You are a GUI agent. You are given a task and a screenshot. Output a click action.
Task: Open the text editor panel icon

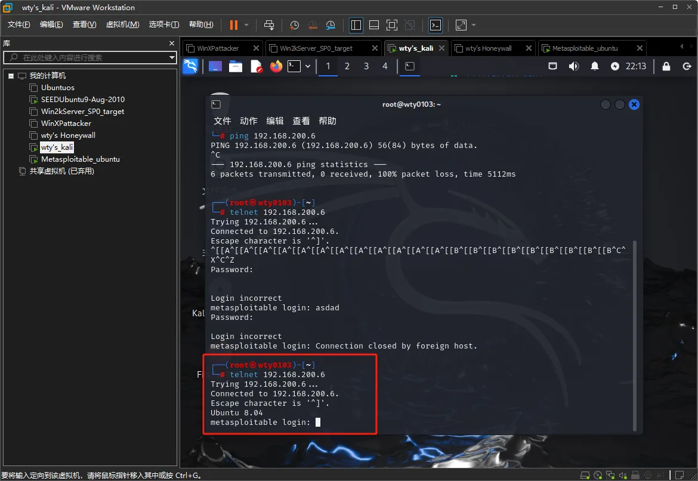pyautogui.click(x=257, y=66)
